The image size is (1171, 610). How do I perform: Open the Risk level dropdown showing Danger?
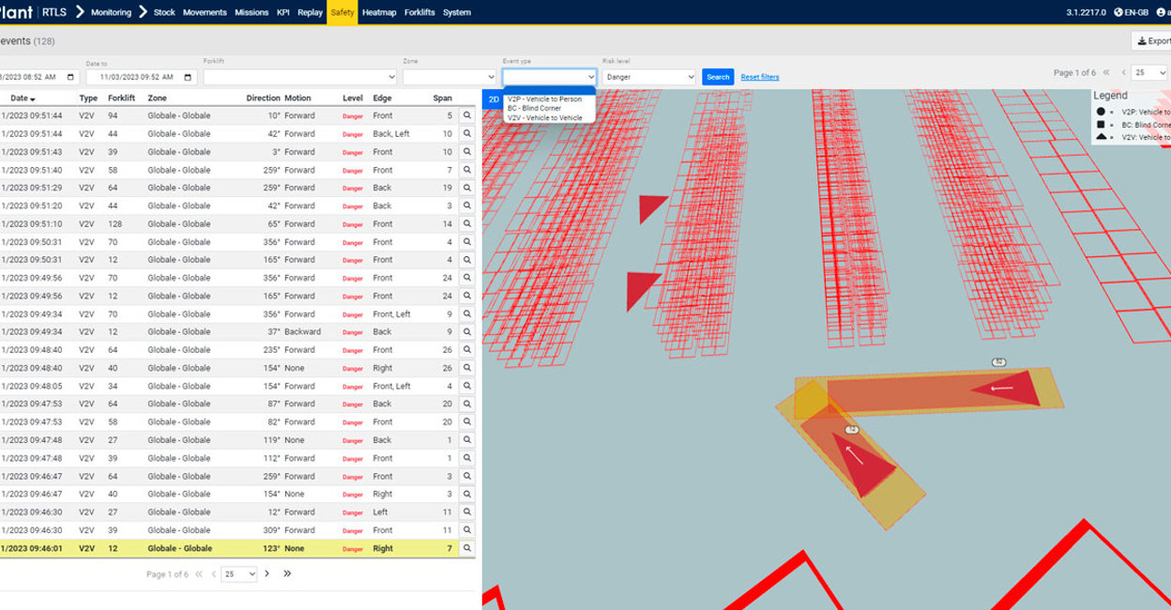tap(649, 77)
